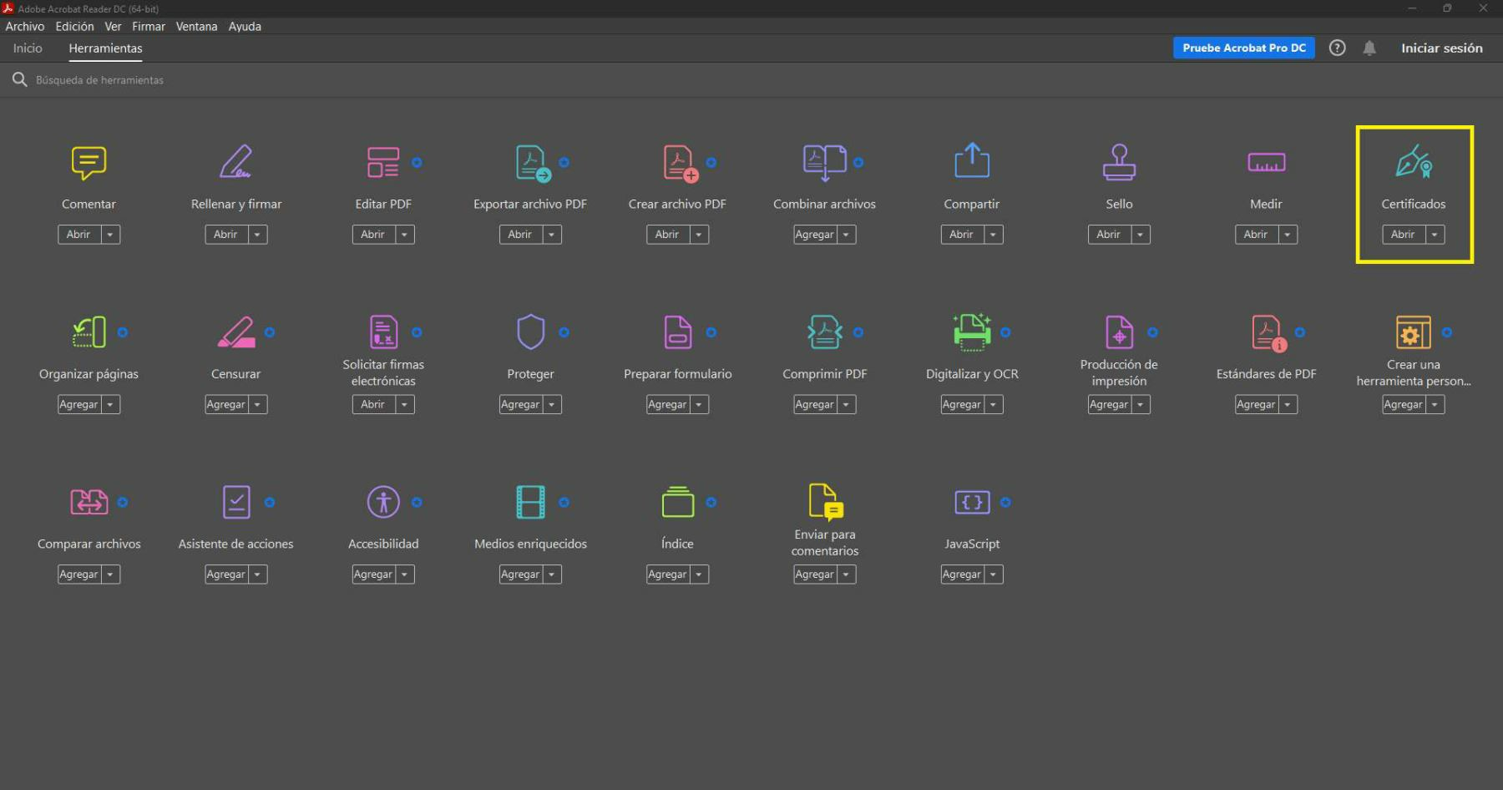
Task: Open the Ventana menu
Action: 196,27
